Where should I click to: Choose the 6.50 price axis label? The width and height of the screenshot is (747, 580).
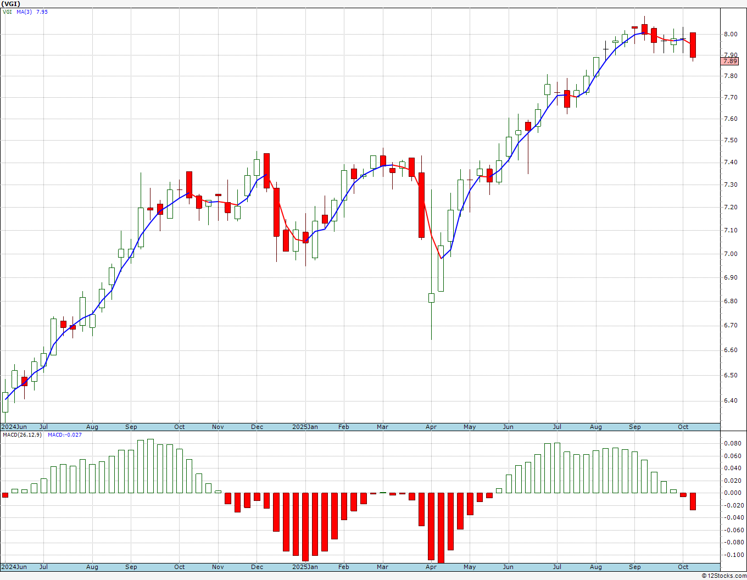pos(730,375)
